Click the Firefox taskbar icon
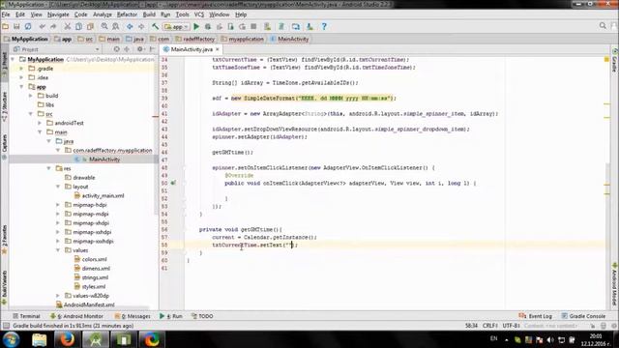 (x=67, y=339)
